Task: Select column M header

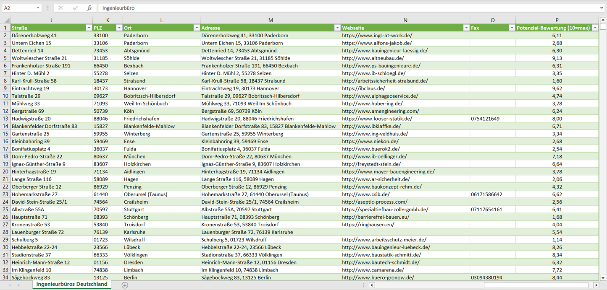Action: click(271, 20)
